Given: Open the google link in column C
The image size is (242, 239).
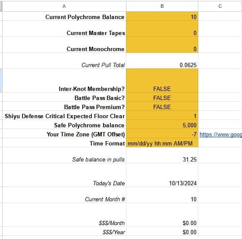Looking at the screenshot, I should pyautogui.click(x=220, y=135).
